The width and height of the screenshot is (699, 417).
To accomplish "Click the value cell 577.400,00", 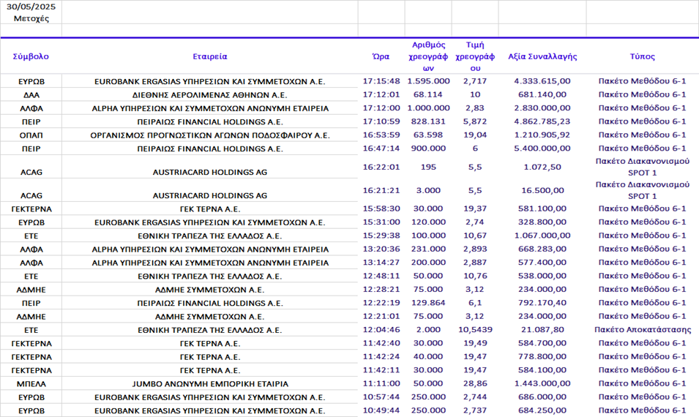I will (x=542, y=262).
